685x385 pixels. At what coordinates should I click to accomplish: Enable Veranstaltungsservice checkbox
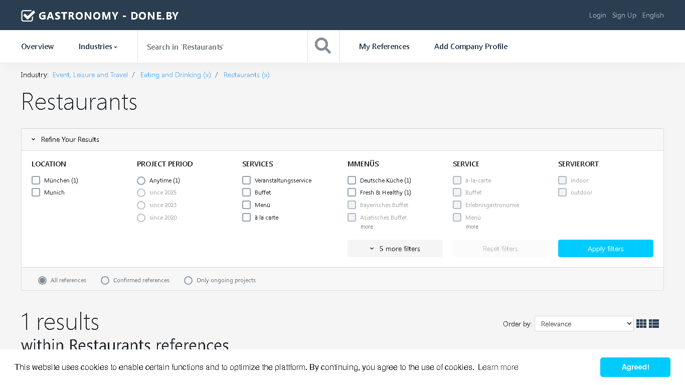click(x=246, y=180)
